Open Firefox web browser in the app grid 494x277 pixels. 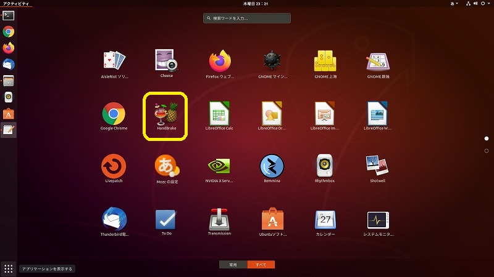(220, 65)
